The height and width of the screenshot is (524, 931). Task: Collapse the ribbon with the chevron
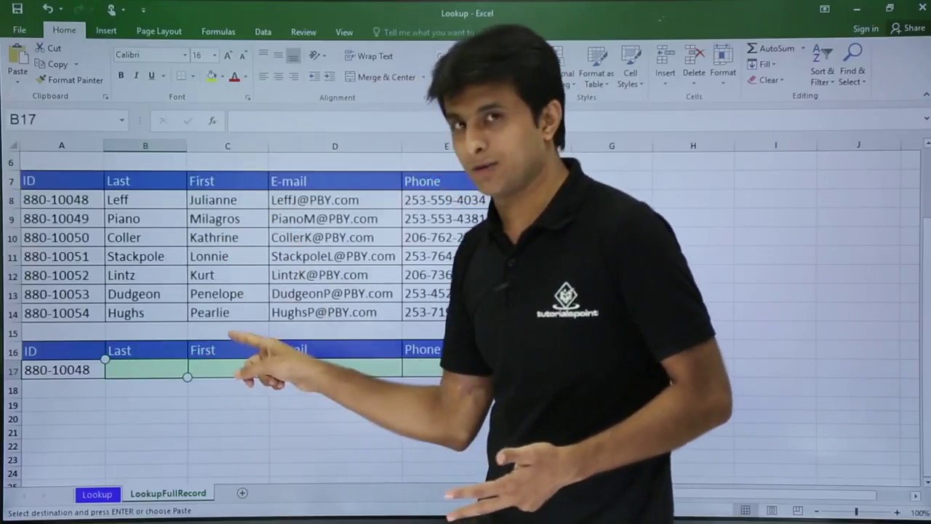pyautogui.click(x=926, y=95)
